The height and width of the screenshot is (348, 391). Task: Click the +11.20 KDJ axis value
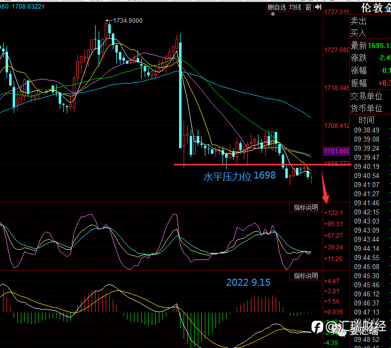[x=333, y=259]
